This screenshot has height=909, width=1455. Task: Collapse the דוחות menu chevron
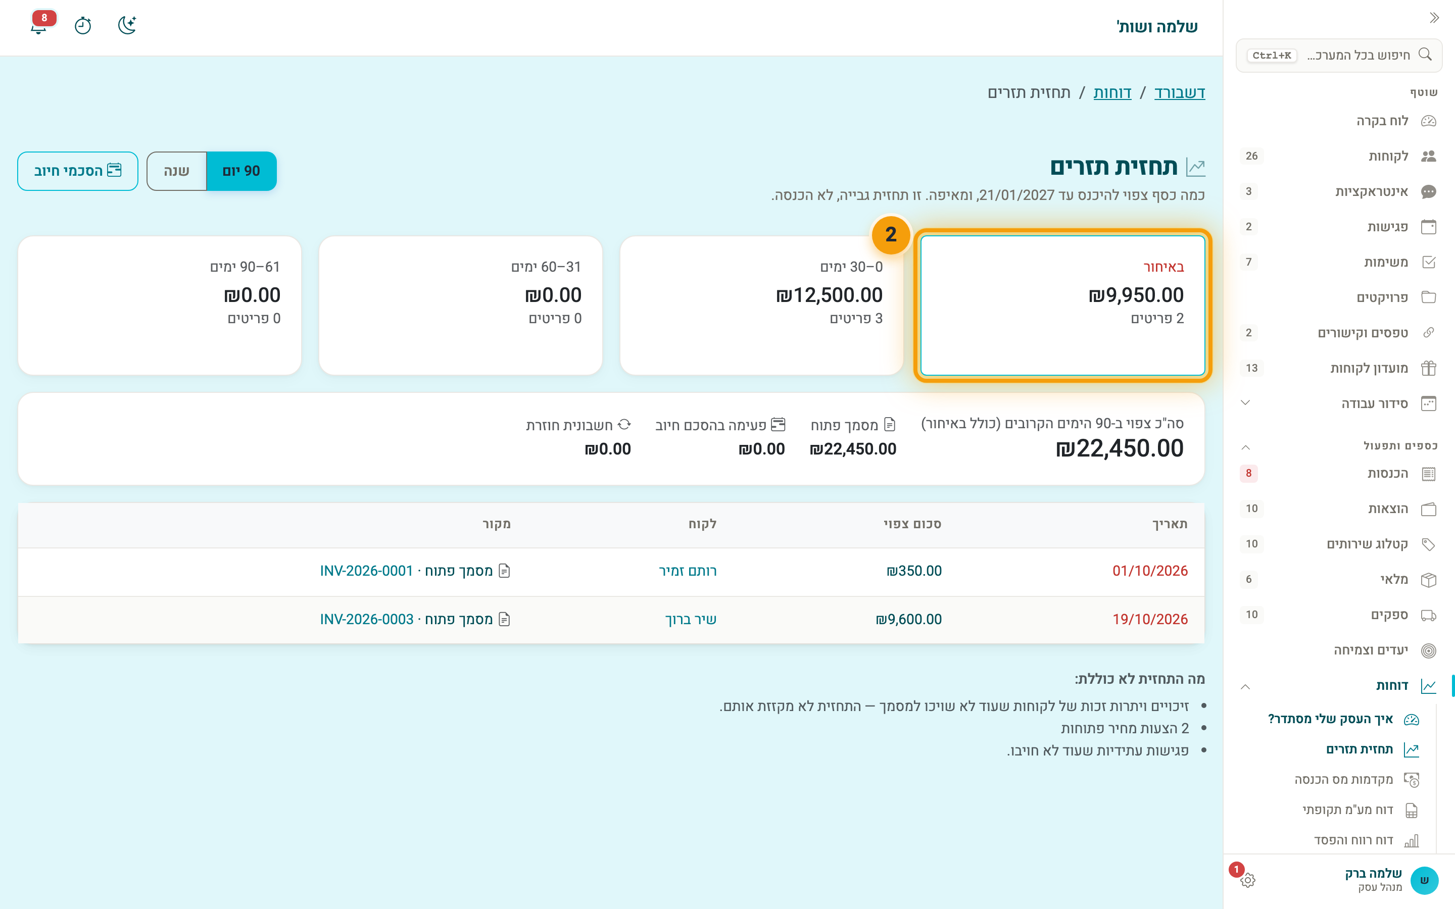point(1245,687)
